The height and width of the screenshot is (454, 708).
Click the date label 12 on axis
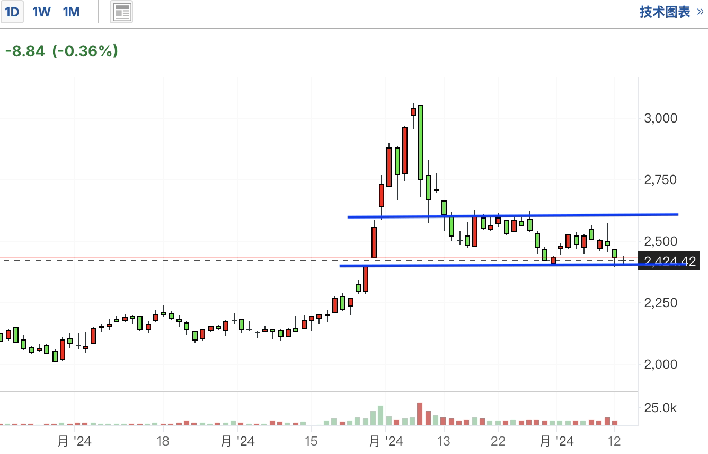pos(614,441)
